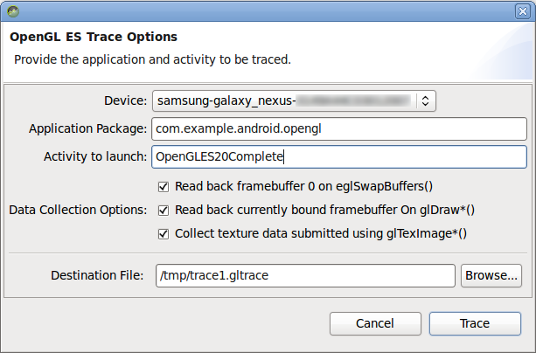Viewport: 536px width, 353px height.
Task: Click the empty title bar area
Action: tap(262, 11)
